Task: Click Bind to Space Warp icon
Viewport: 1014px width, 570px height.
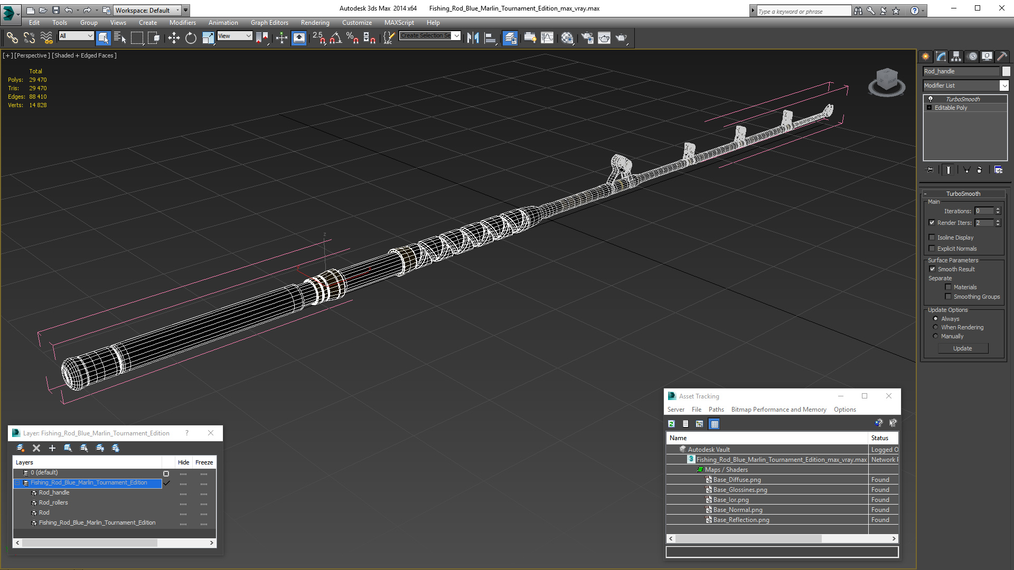Action: 46,37
